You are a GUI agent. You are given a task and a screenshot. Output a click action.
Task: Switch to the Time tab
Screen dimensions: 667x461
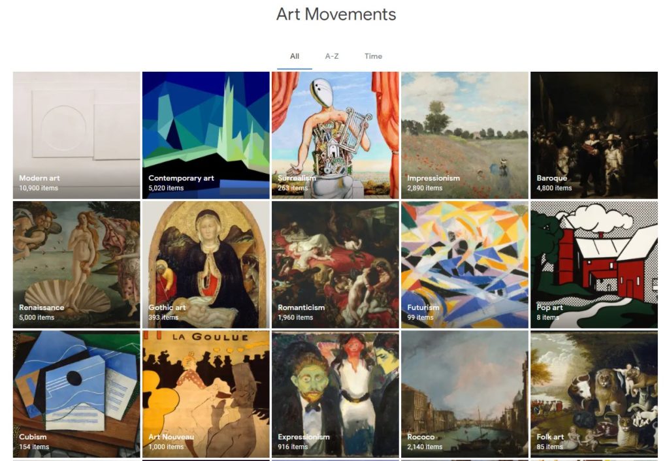click(x=373, y=56)
